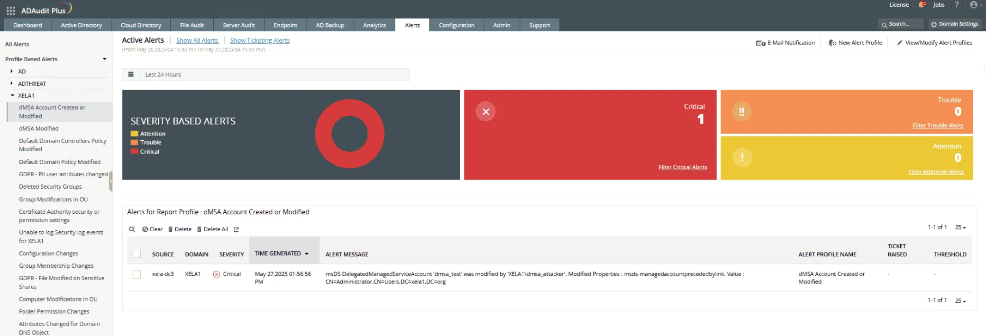Click the search magnifier icon in alerts toolbar
Viewport: 986px width, 336px height.
[x=132, y=229]
